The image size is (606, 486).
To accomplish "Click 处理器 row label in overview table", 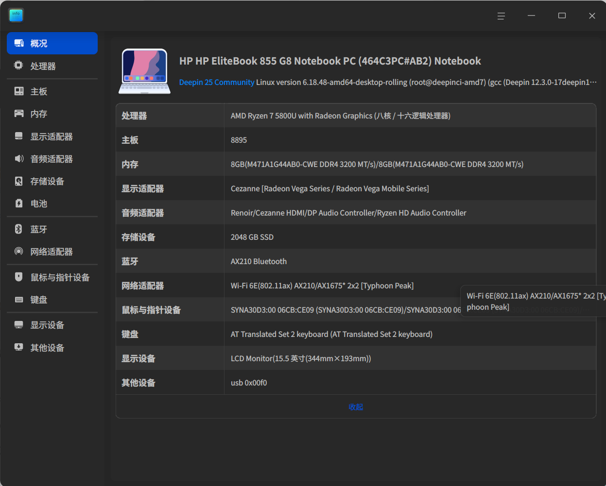I will coord(134,116).
